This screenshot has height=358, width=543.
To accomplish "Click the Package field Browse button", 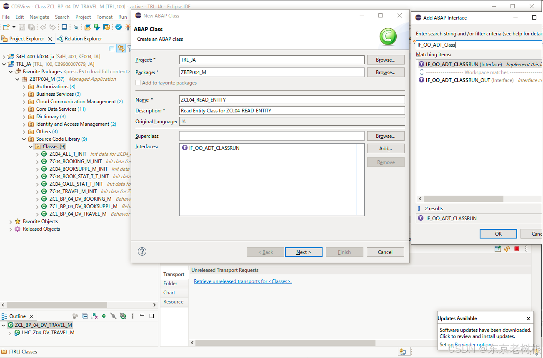I will (386, 72).
